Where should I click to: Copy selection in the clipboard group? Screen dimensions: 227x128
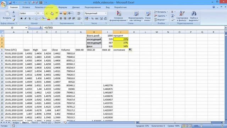[x=13, y=16]
